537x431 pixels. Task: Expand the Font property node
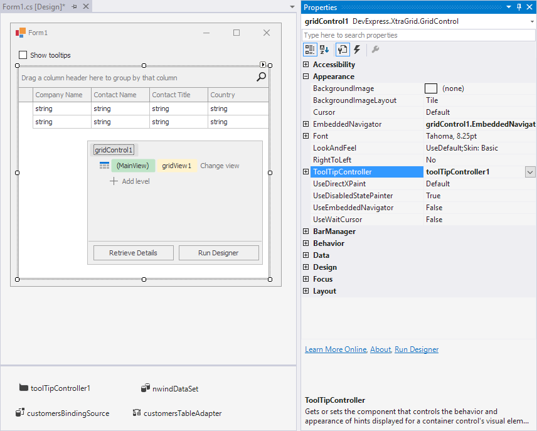[x=306, y=136]
